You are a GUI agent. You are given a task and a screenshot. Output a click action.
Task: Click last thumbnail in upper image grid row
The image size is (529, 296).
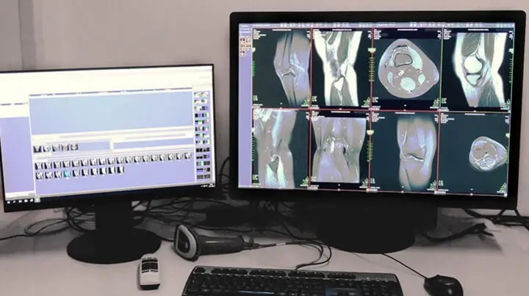pos(188,156)
